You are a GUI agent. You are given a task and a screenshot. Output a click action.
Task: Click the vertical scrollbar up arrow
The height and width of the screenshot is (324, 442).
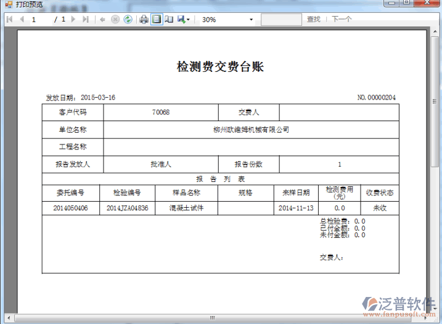[x=436, y=31]
